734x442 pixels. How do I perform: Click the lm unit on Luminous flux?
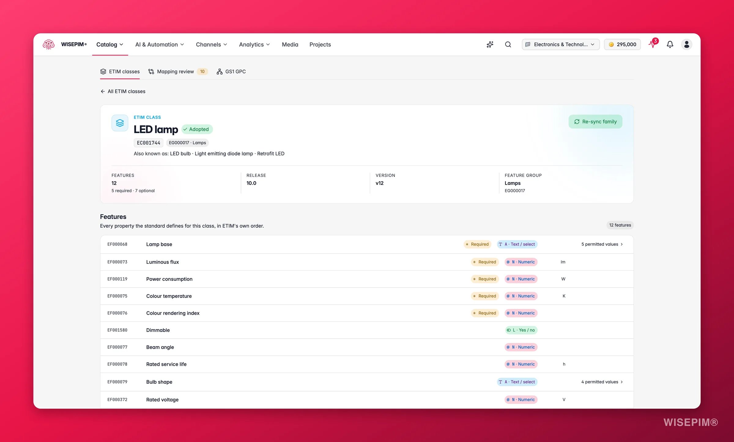pos(563,262)
